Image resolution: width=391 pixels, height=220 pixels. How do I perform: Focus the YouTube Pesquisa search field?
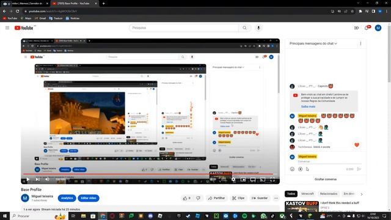[184, 28]
